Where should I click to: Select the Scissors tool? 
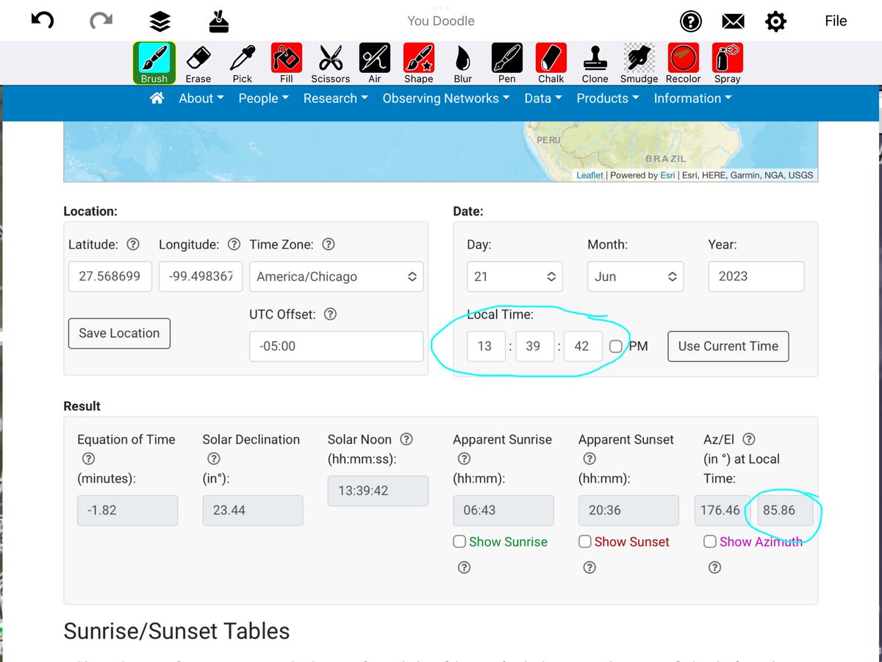pyautogui.click(x=331, y=63)
